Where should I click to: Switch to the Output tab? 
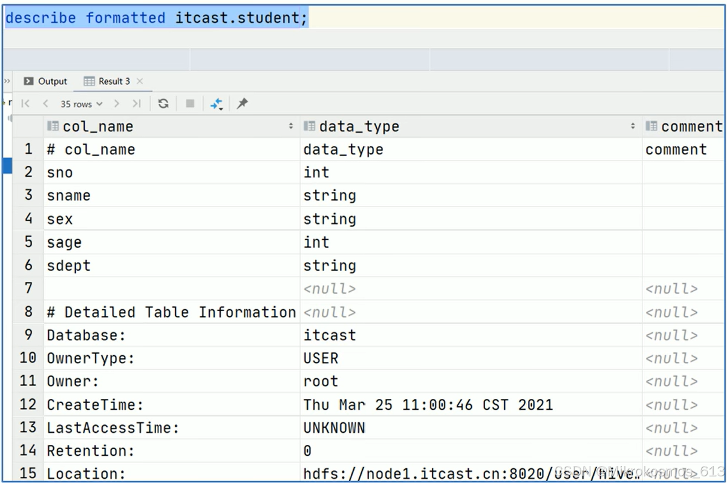pyautogui.click(x=45, y=81)
